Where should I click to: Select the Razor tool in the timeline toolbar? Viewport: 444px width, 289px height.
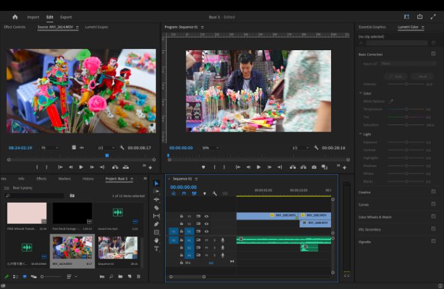point(156,208)
